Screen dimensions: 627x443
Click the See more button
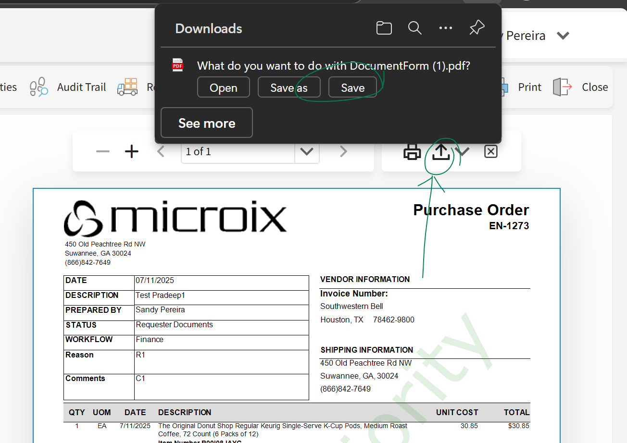(x=207, y=123)
